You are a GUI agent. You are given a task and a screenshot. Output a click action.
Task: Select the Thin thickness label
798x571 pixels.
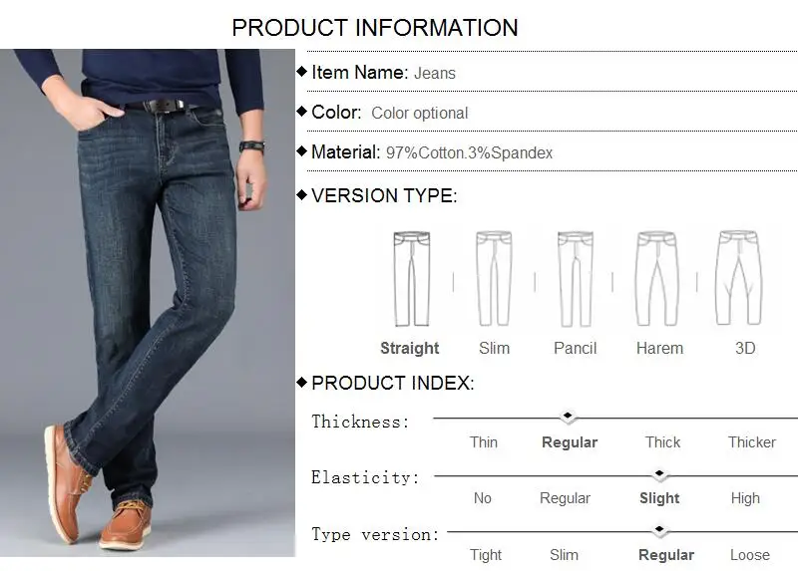click(x=484, y=441)
